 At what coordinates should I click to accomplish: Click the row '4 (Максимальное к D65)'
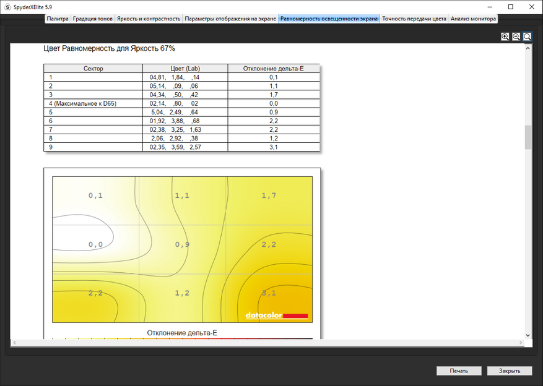click(x=181, y=103)
